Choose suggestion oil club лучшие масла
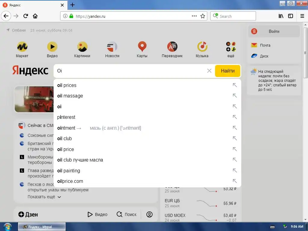Screen dimensions: 308x231 147,160
